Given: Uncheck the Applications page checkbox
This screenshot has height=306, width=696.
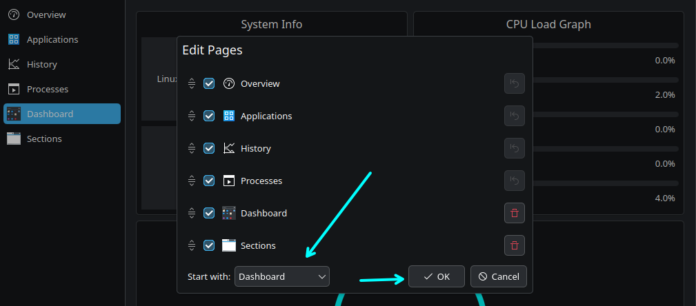Looking at the screenshot, I should pyautogui.click(x=209, y=116).
